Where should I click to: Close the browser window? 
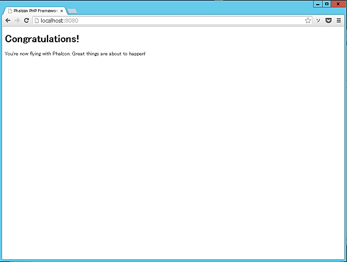pos(338,4)
